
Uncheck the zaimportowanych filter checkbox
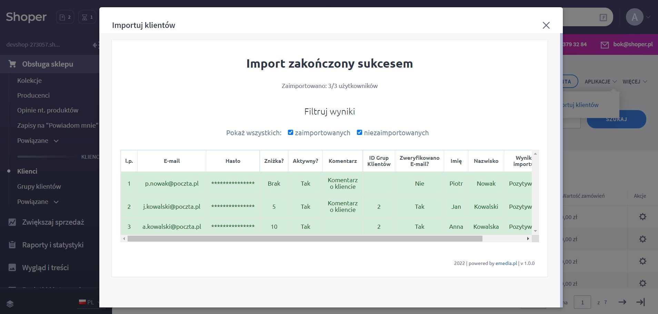[290, 133]
